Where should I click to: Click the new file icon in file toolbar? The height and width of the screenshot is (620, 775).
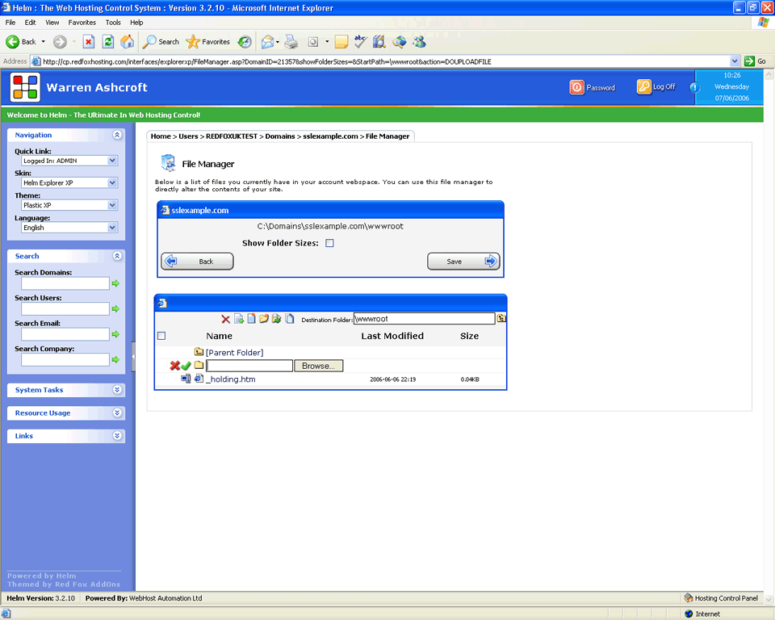[x=252, y=318]
